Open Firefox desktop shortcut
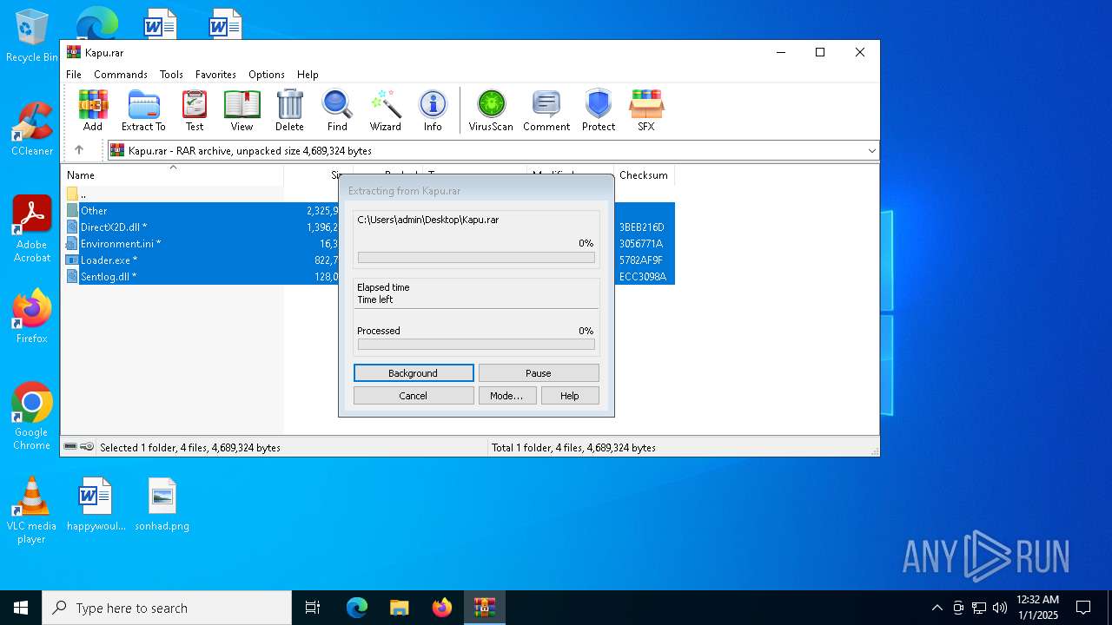Screen dimensions: 1112x625 click(32, 317)
